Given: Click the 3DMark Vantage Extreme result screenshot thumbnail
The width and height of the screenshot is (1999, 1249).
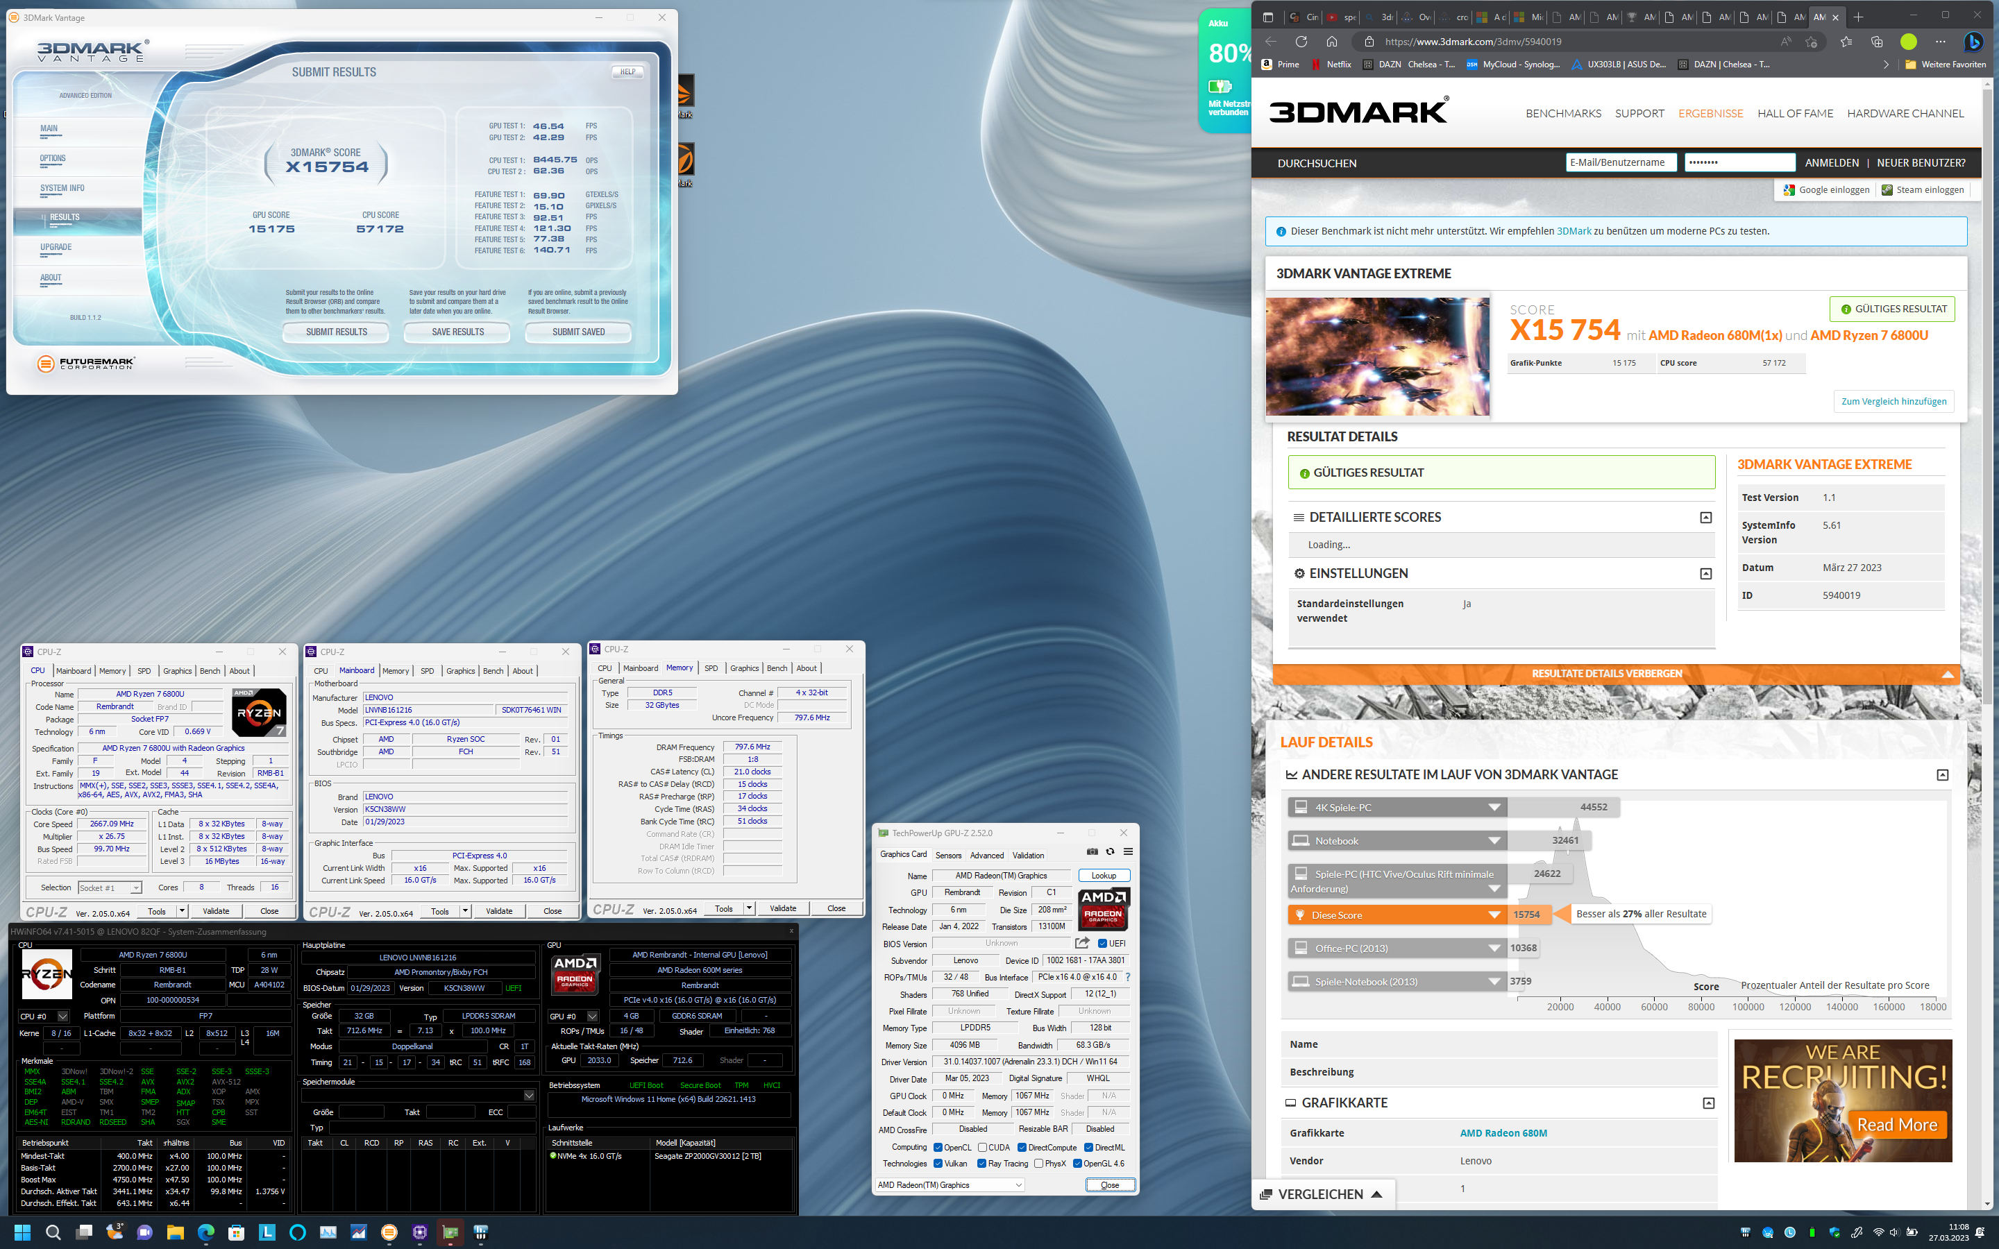Looking at the screenshot, I should tap(1377, 356).
